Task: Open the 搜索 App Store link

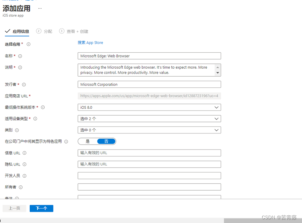Action: pyautogui.click(x=90, y=43)
